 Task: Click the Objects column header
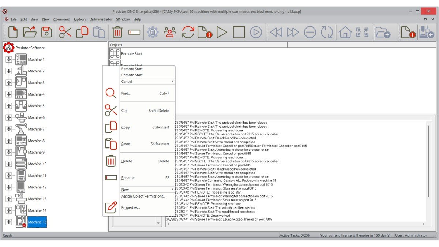tap(198, 45)
